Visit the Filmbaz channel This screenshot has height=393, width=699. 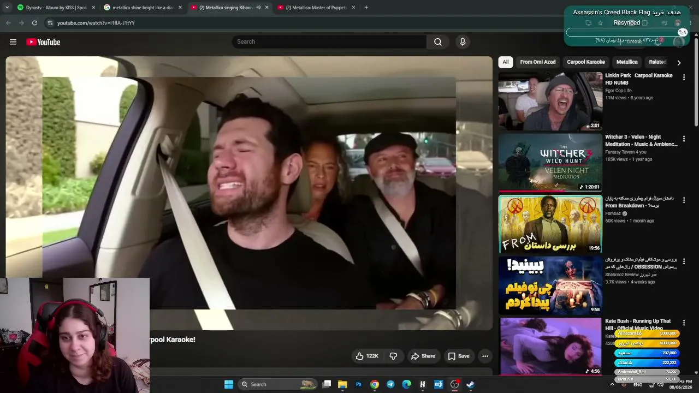coord(613,213)
